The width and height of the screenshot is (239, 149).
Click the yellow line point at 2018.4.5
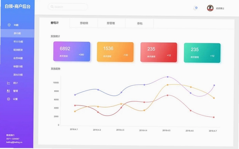pyautogui.click(x=168, y=85)
